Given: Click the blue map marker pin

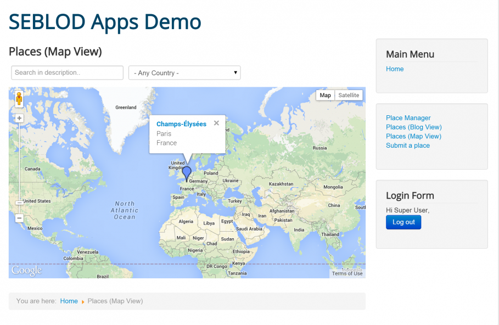Looking at the screenshot, I should (187, 174).
